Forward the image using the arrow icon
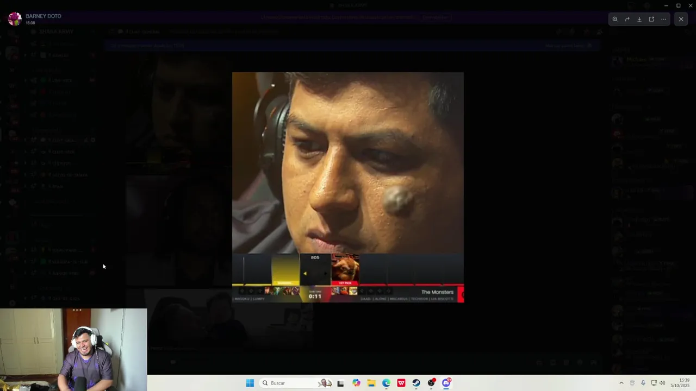The image size is (696, 391). click(627, 19)
